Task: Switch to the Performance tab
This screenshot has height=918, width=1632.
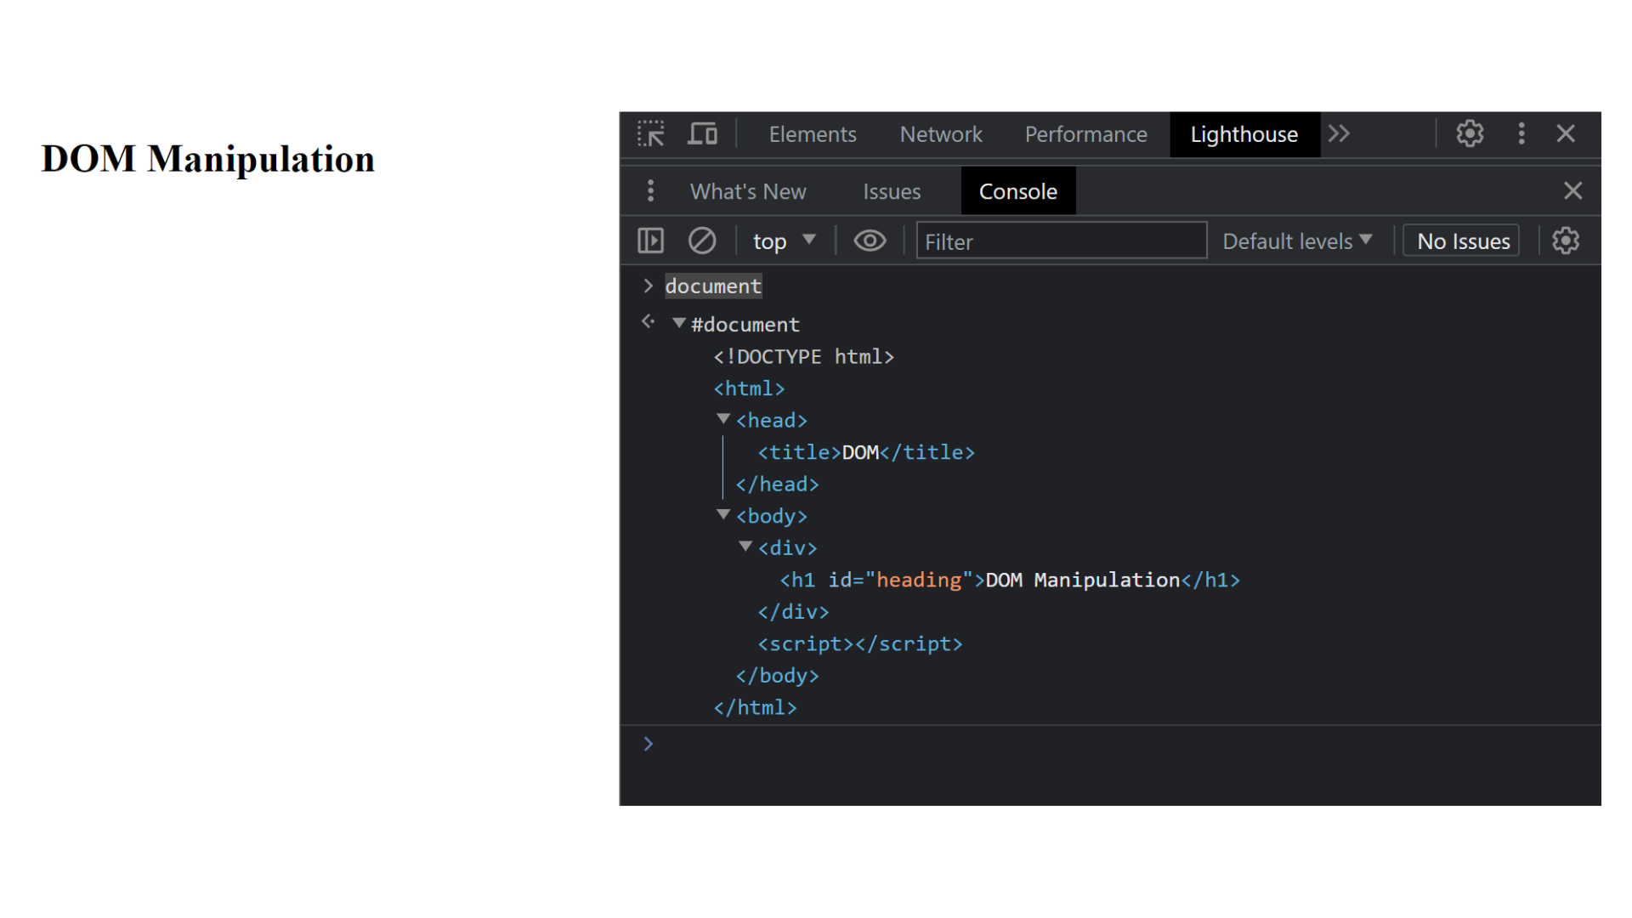Action: (x=1085, y=134)
